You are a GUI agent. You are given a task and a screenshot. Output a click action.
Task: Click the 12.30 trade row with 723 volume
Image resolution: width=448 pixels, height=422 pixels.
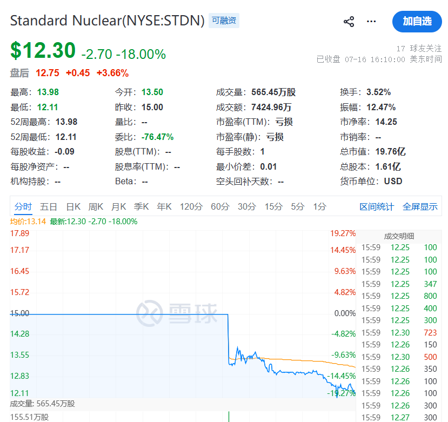point(399,332)
